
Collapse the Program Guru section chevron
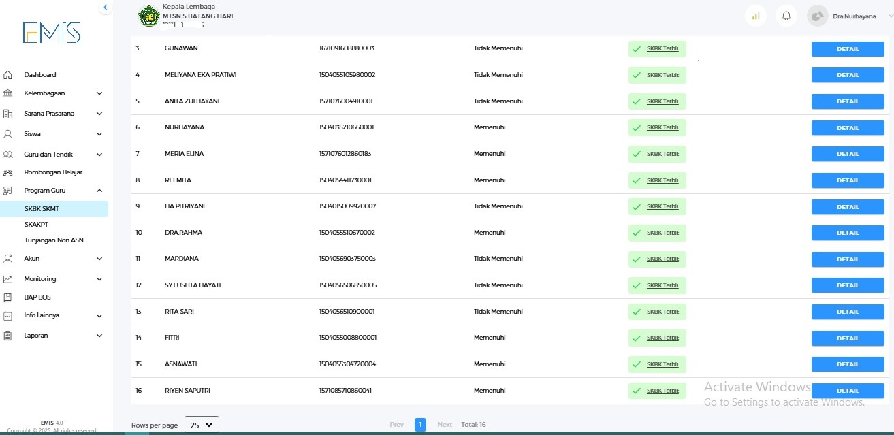(99, 191)
